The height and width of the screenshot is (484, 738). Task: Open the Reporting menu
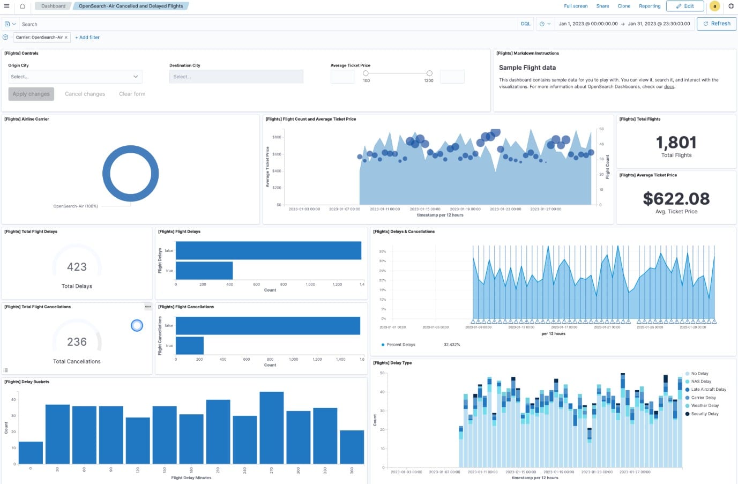(x=650, y=6)
